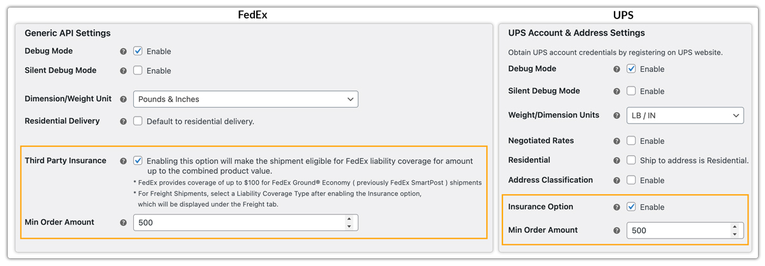
Task: Check Ship to address is Residential box
Action: pos(631,160)
